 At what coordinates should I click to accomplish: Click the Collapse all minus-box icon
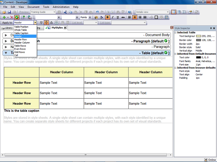112,12
